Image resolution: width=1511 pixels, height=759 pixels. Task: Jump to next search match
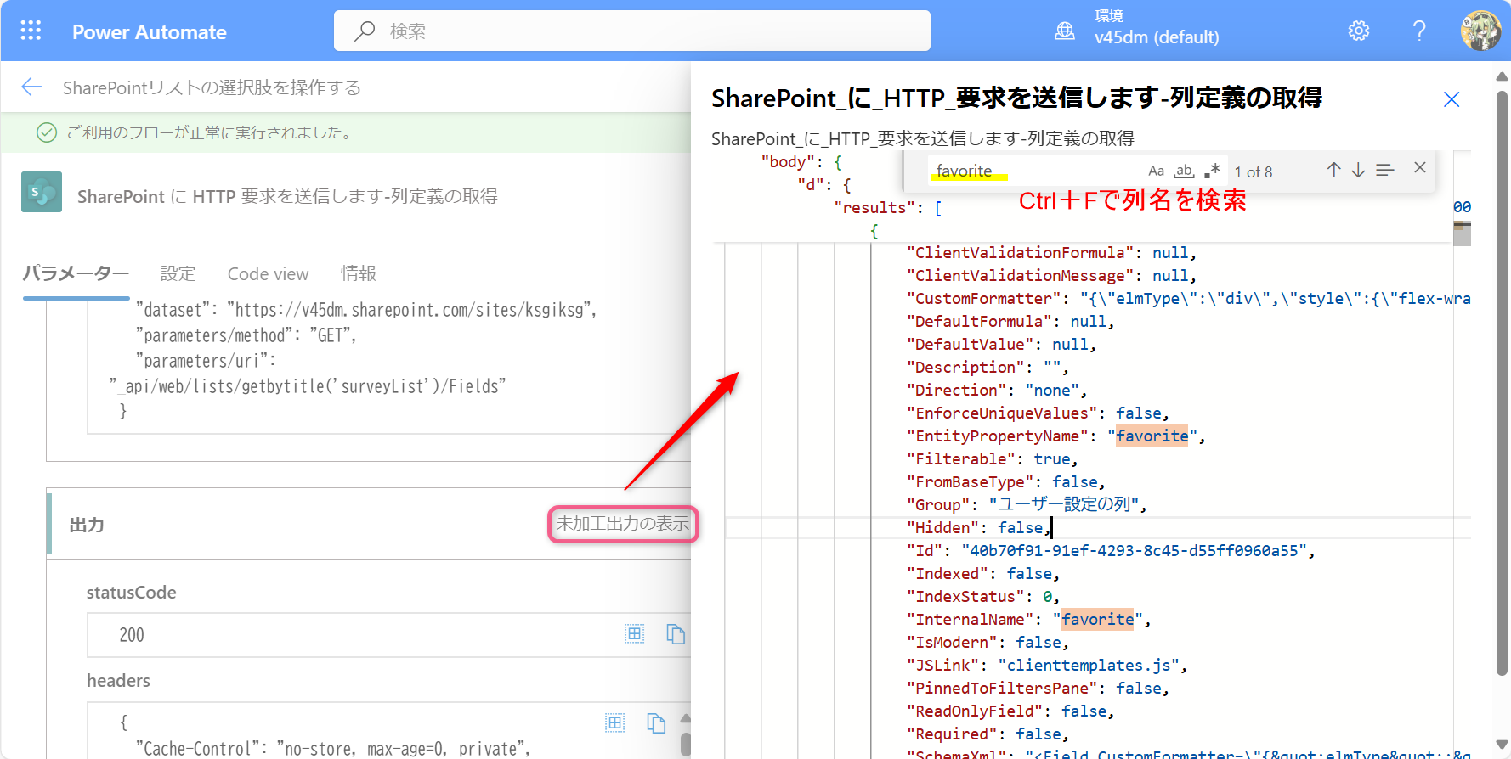[x=1358, y=170]
